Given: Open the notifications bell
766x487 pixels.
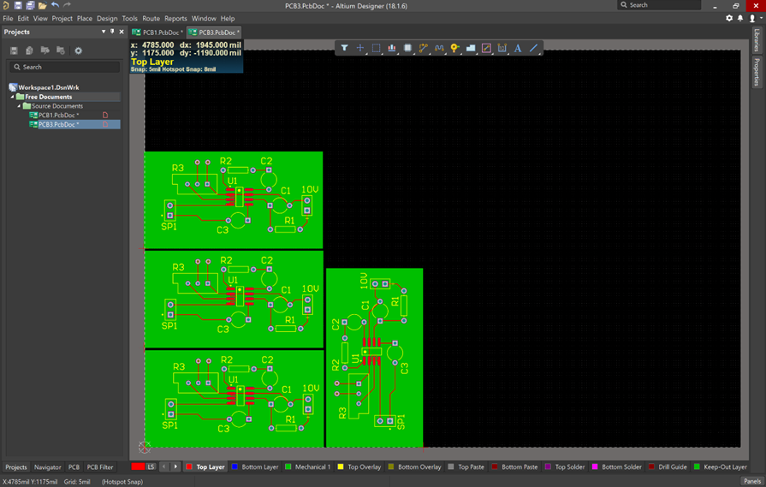Looking at the screenshot, I should point(740,18).
